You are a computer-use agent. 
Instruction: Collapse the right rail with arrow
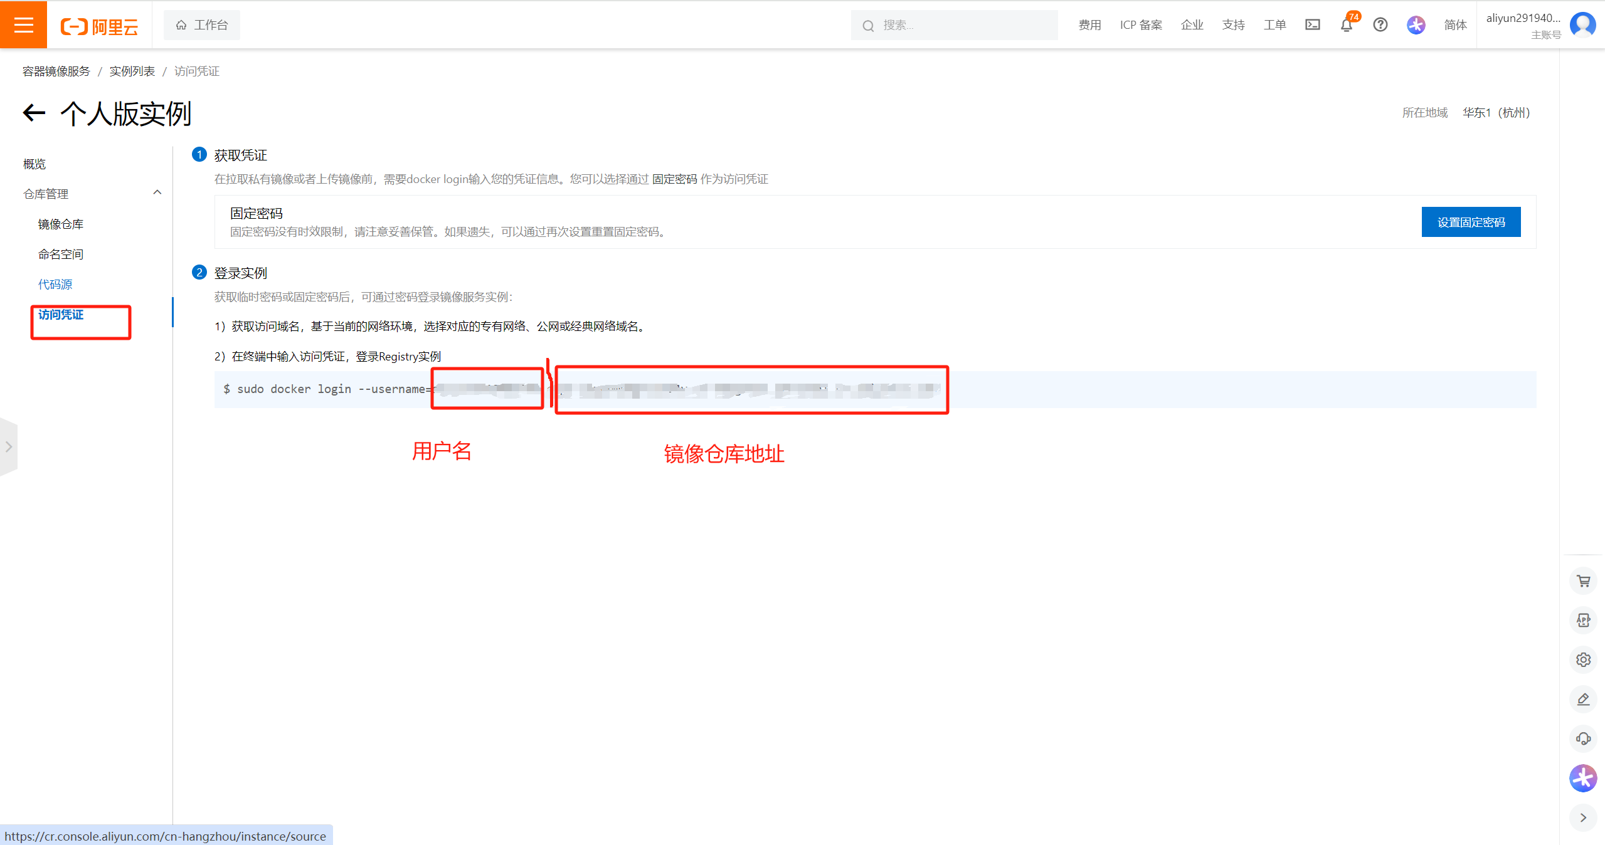(1583, 817)
